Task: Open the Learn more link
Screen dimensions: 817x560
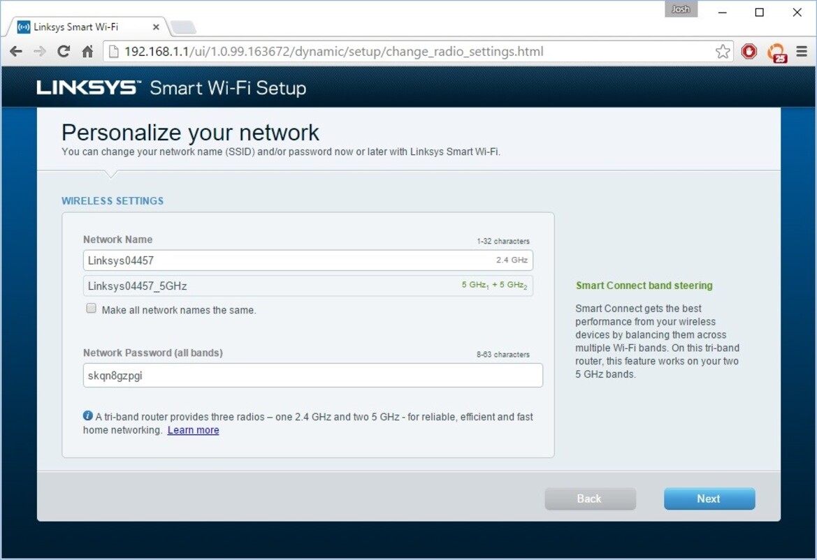Action: point(194,430)
